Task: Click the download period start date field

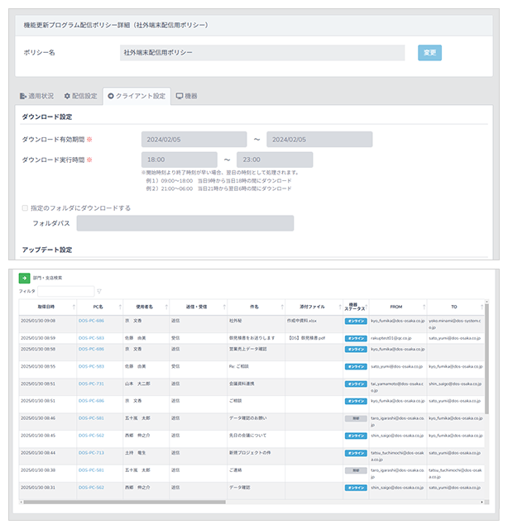Action: coord(194,140)
